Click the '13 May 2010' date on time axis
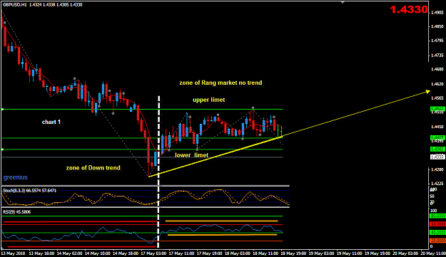 point(13,253)
